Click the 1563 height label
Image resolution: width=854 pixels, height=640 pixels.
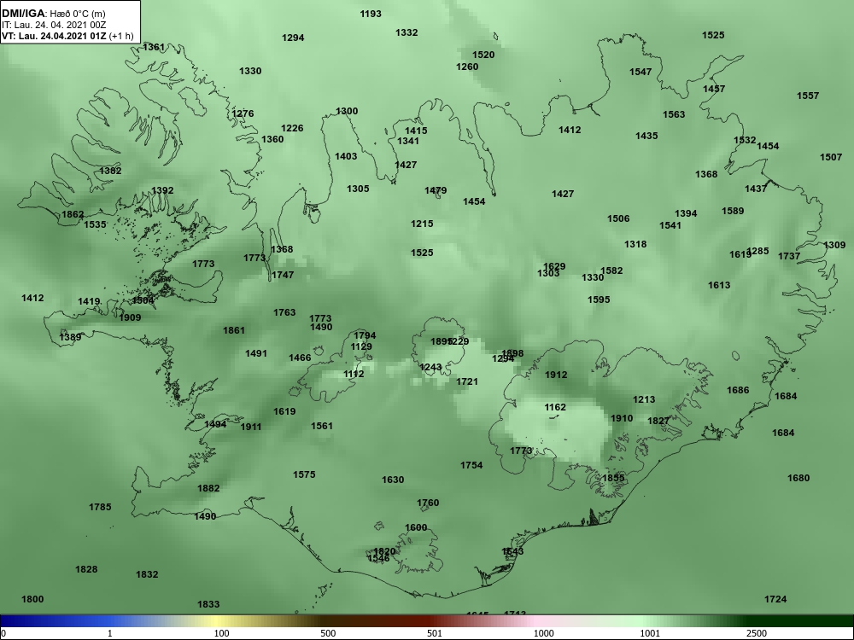tap(674, 114)
